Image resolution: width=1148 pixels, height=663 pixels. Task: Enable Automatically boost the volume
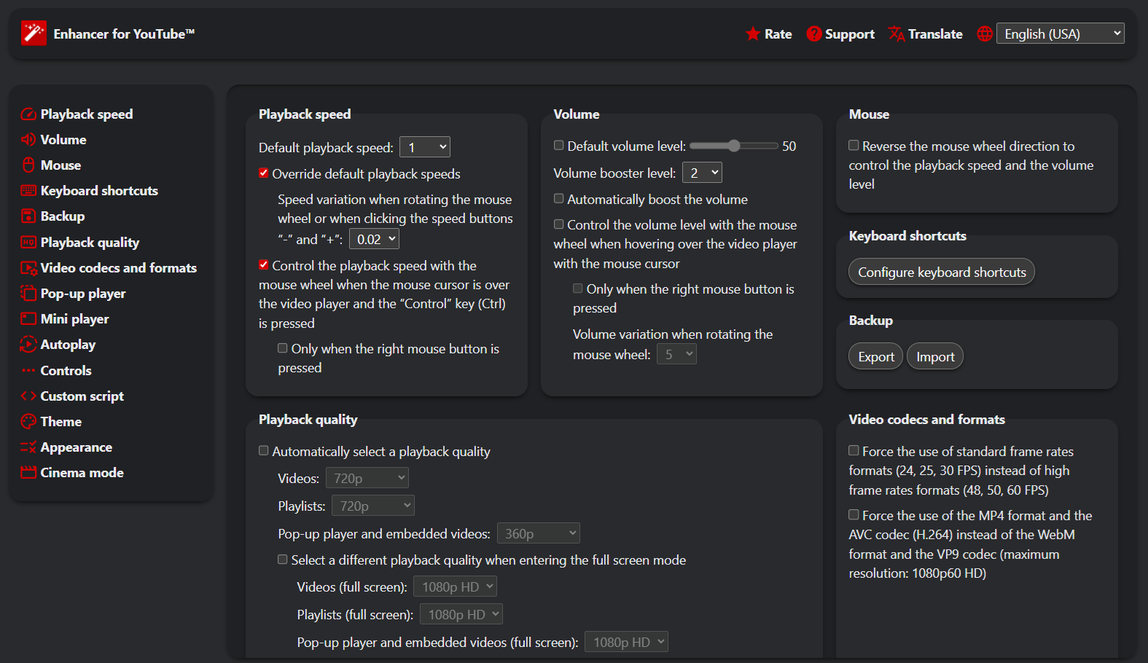pyautogui.click(x=559, y=199)
